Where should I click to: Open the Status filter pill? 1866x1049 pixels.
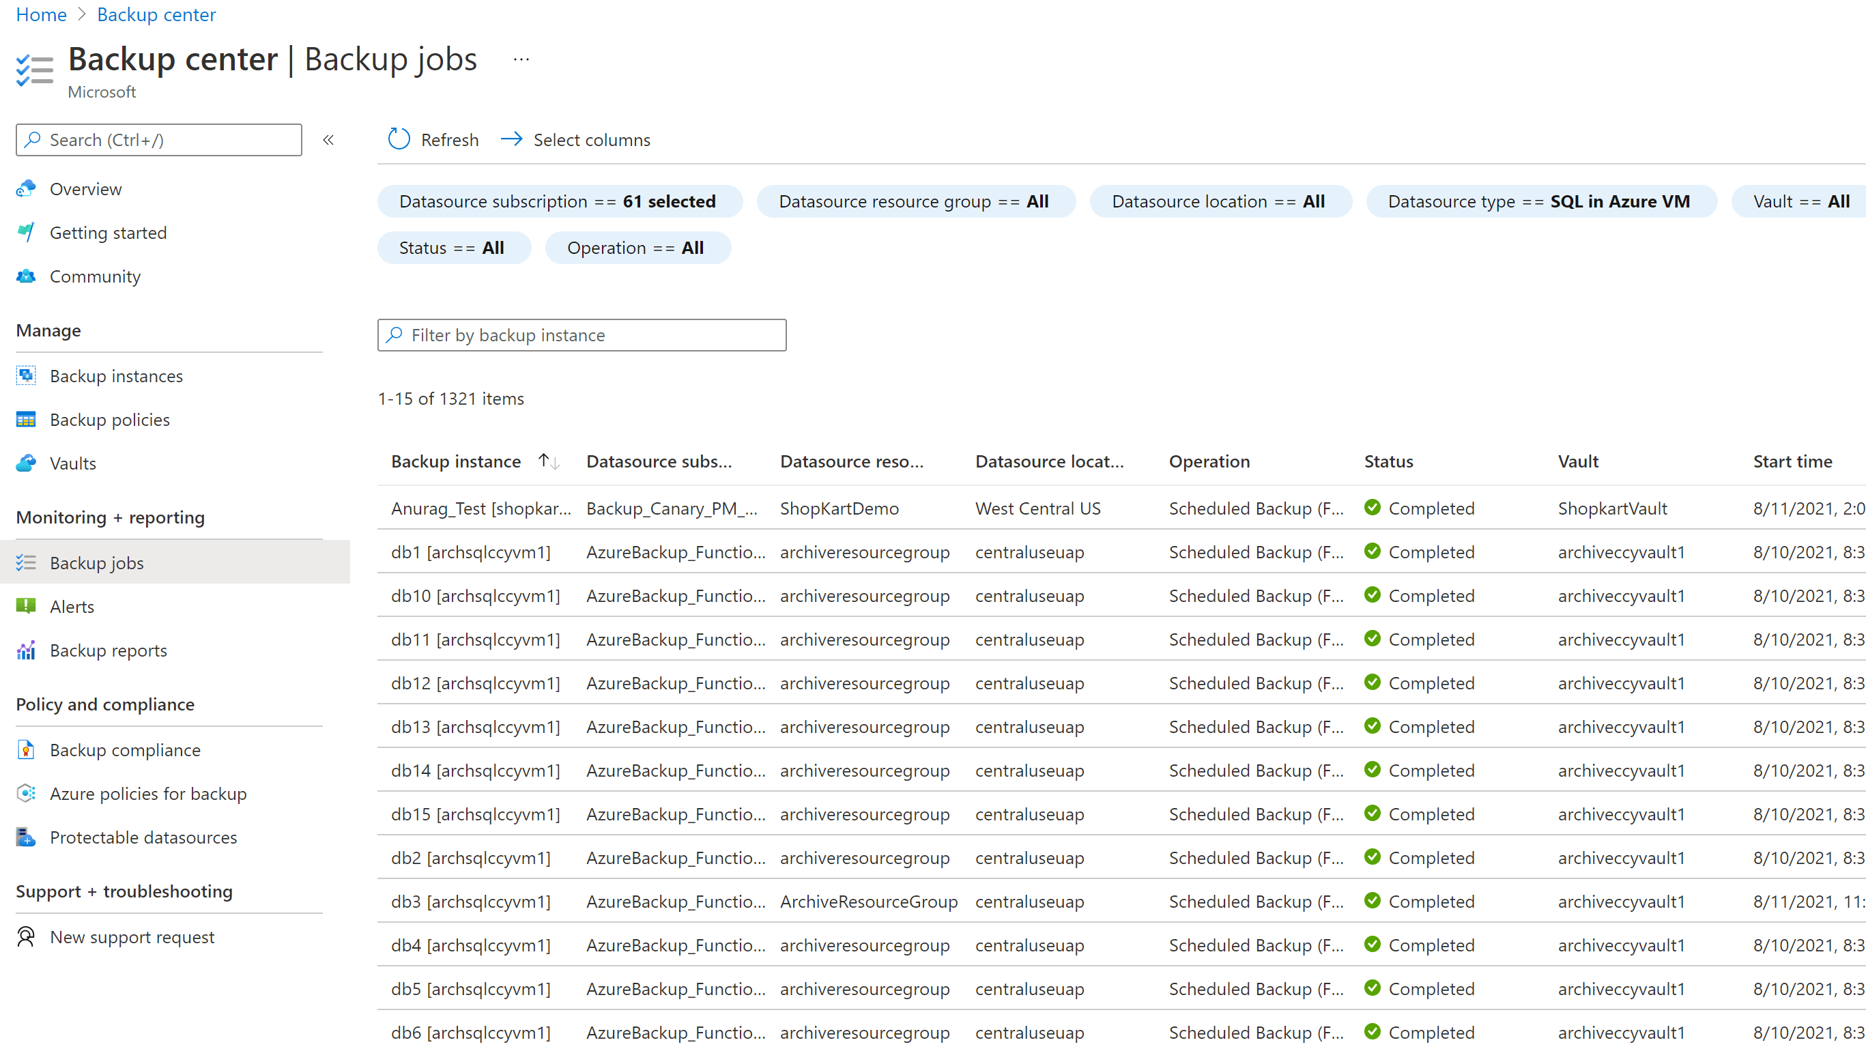click(x=452, y=248)
